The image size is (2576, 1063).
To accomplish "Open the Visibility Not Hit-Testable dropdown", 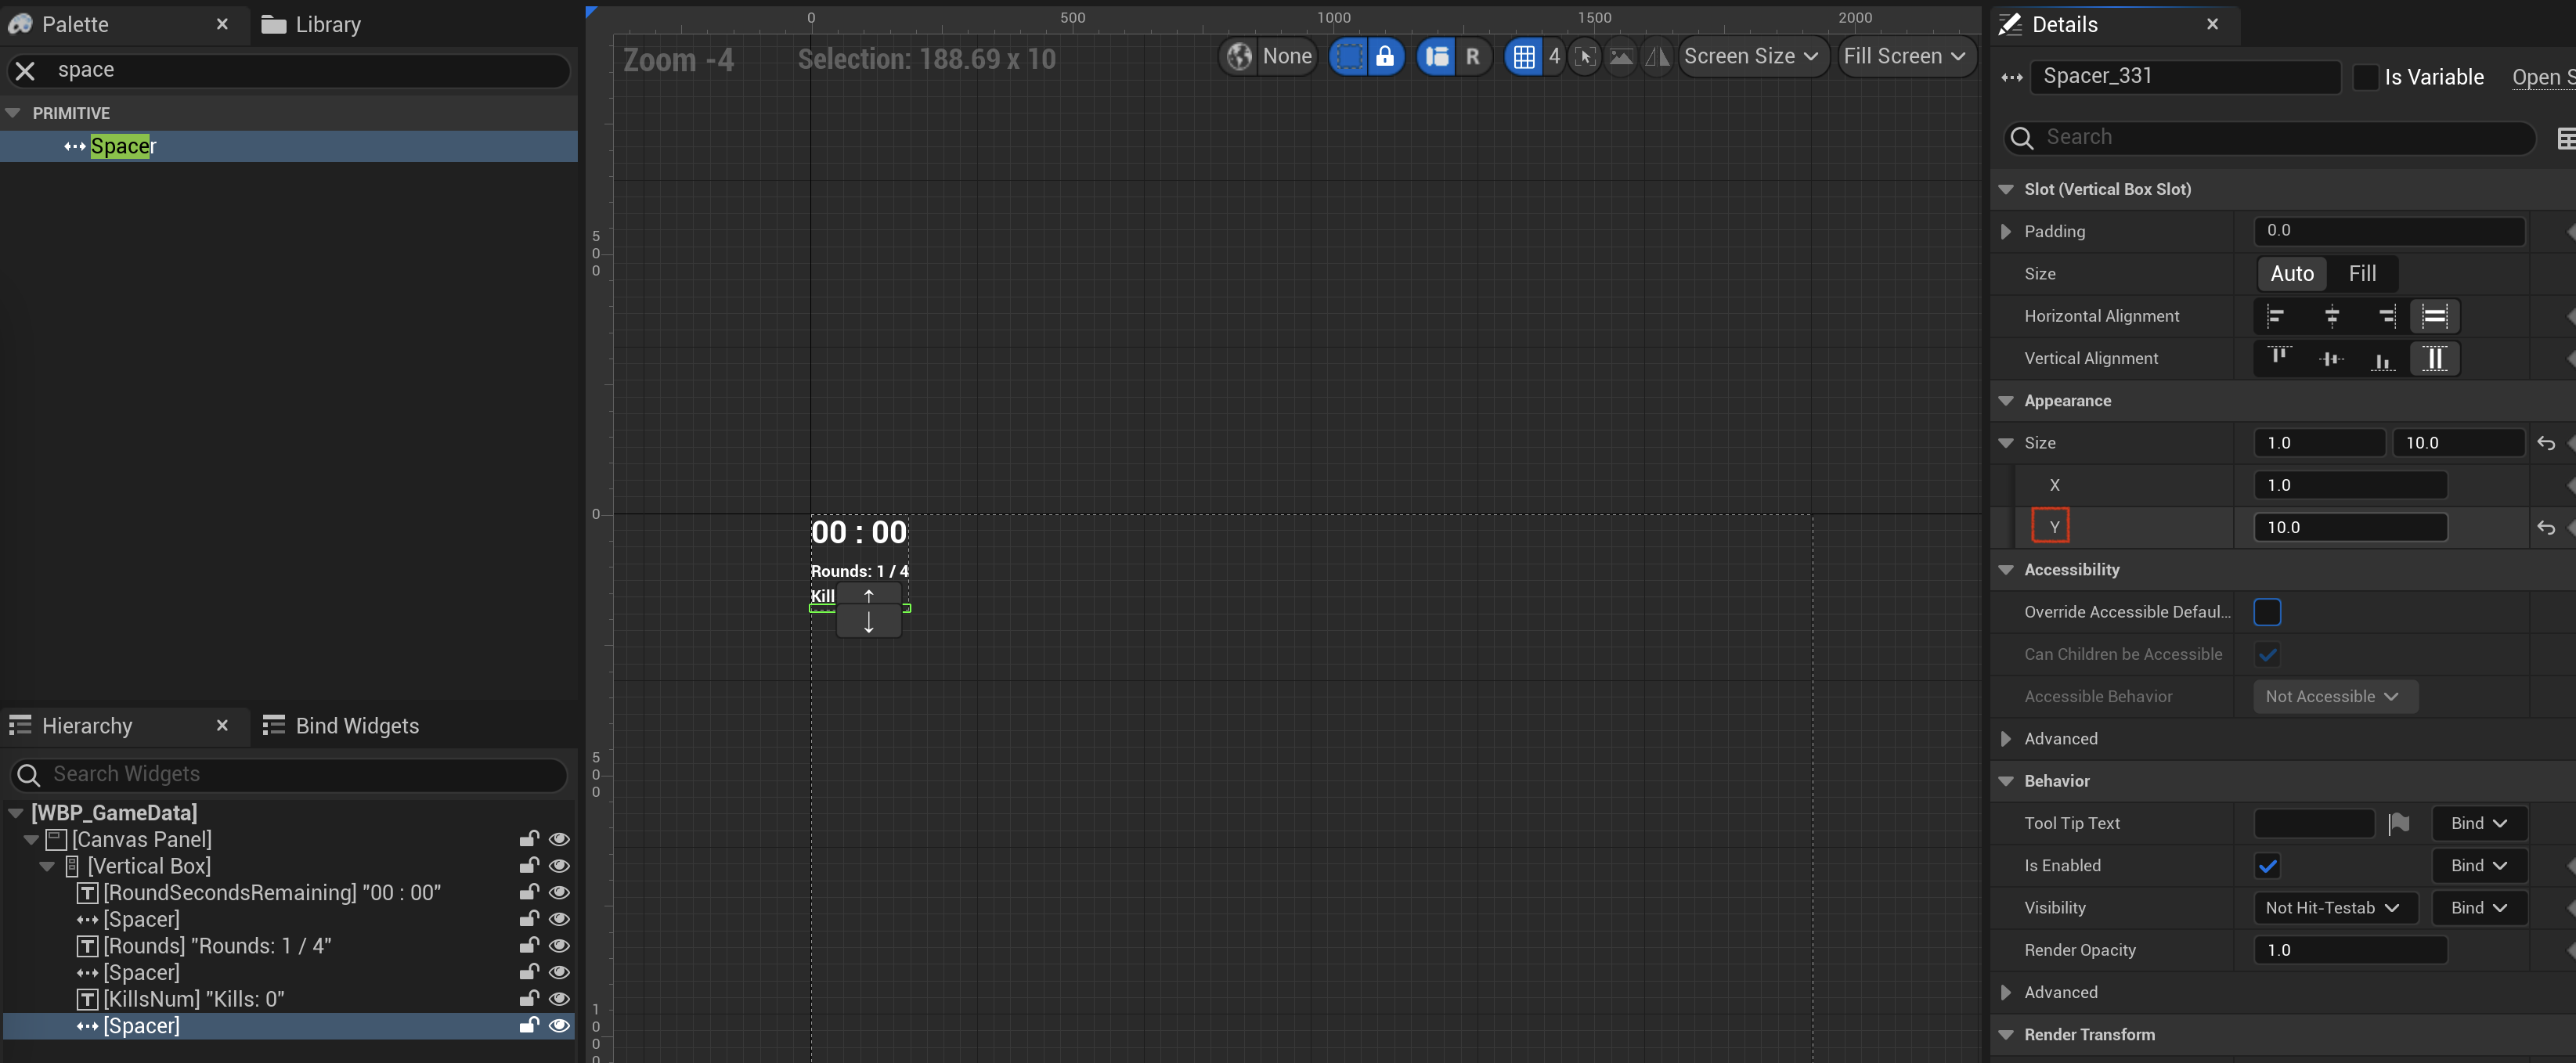I will pyautogui.click(x=2334, y=908).
